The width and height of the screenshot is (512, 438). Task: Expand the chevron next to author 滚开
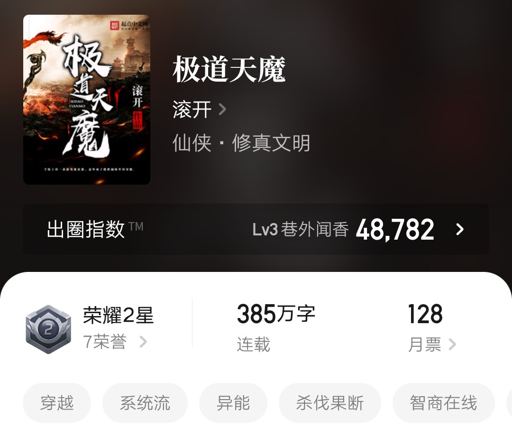pos(222,109)
